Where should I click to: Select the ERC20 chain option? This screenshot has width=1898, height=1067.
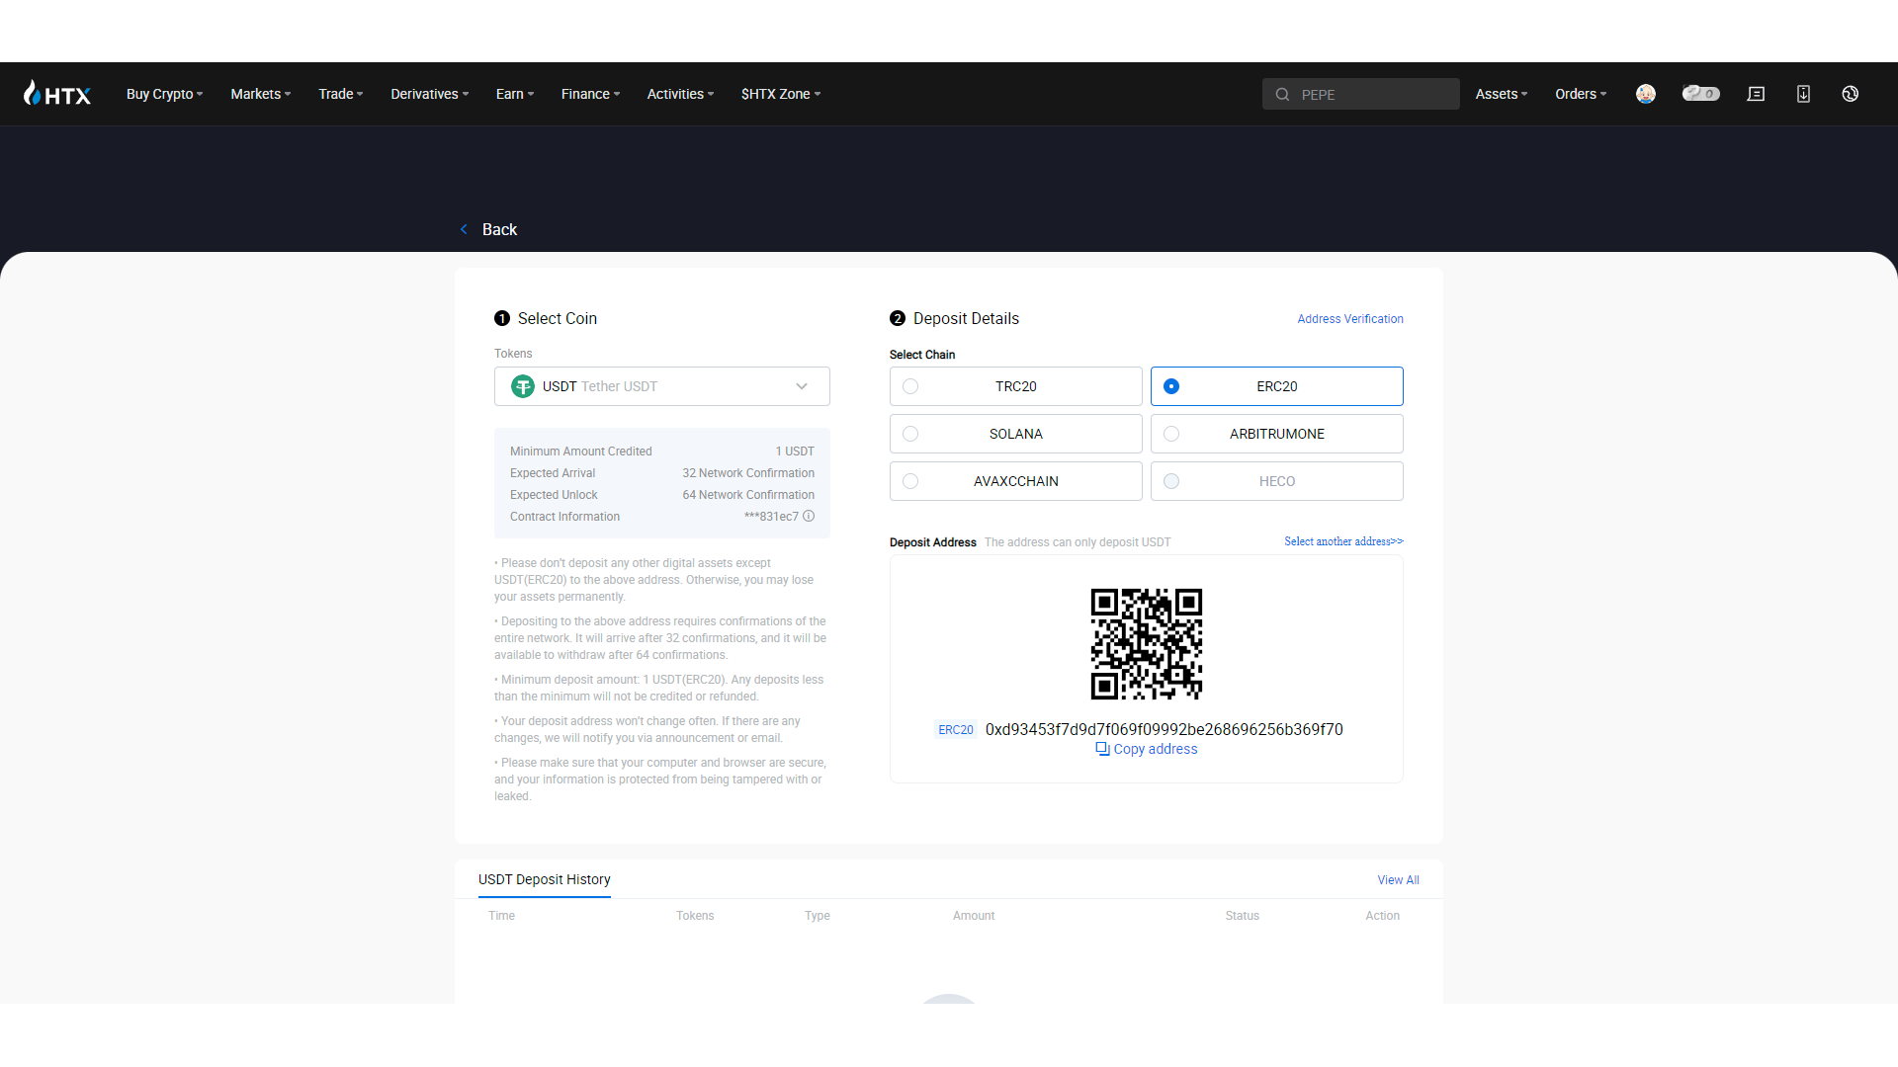1277,386
